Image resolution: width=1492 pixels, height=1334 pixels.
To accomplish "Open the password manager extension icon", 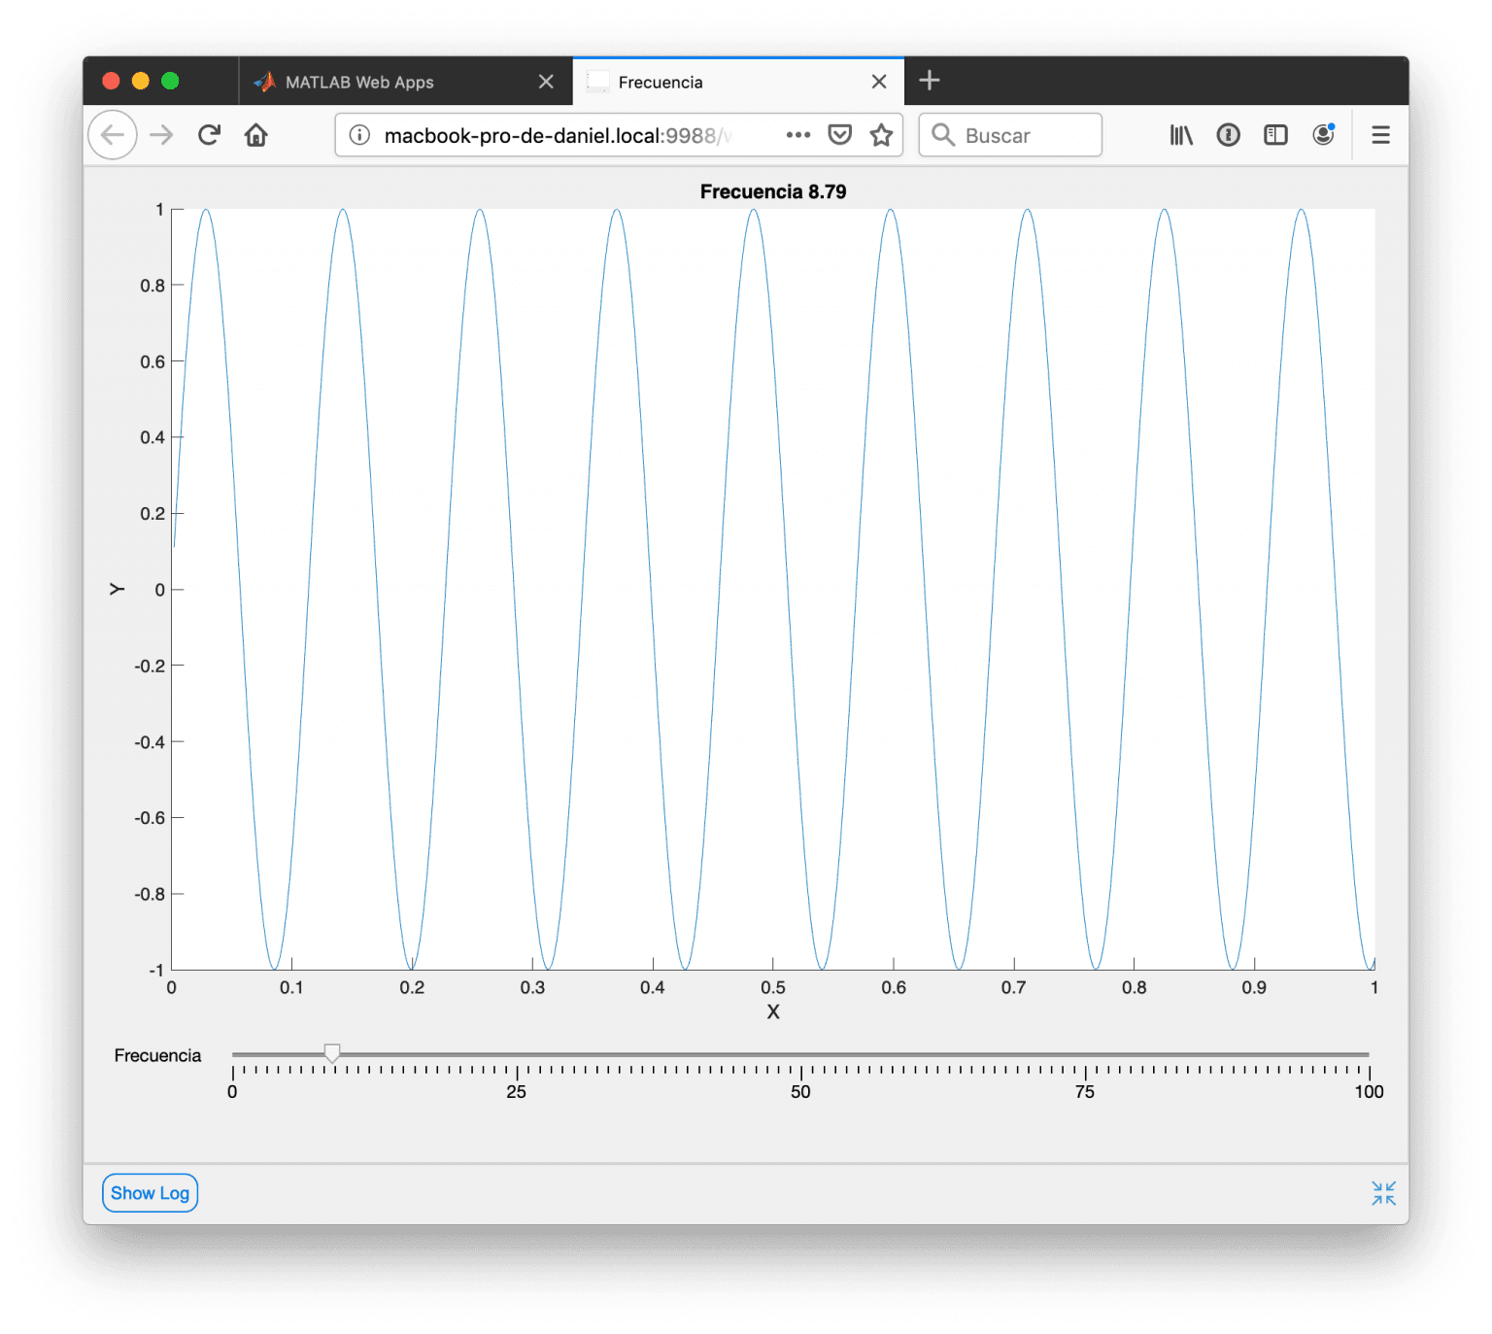I will click(1229, 135).
